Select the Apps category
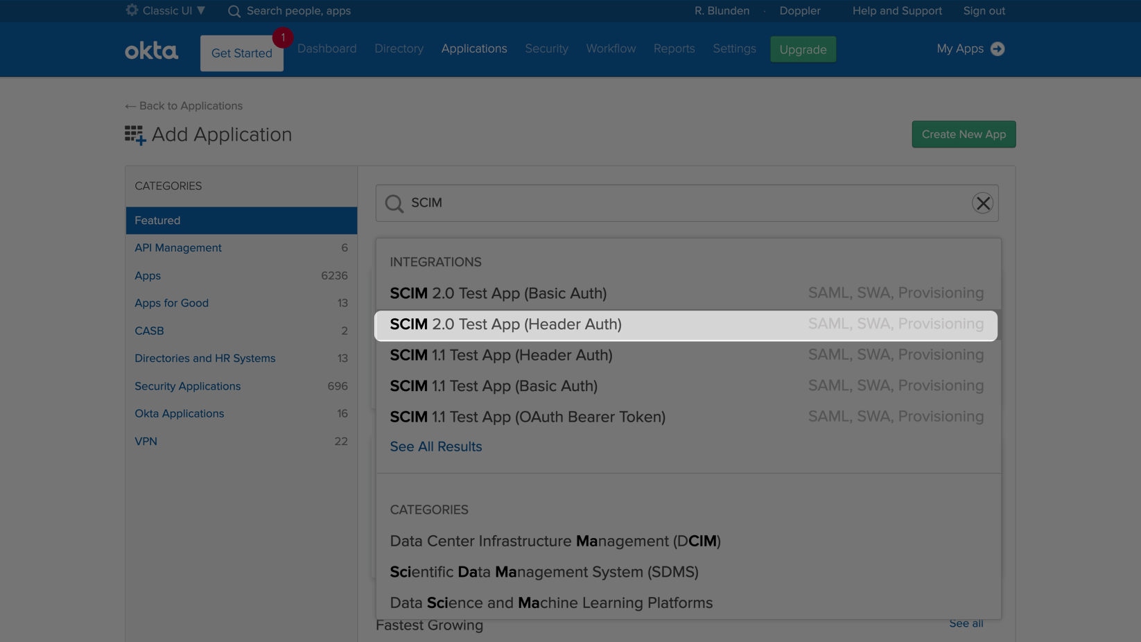 241,275
